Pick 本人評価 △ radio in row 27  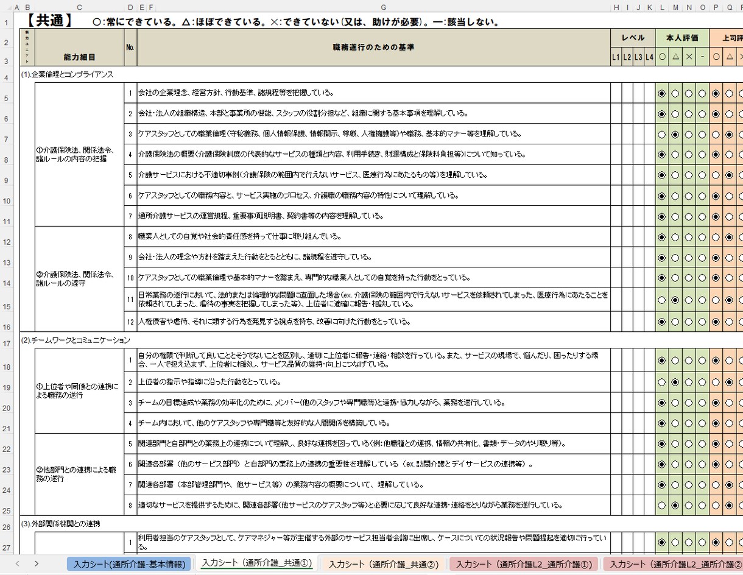tap(675, 542)
